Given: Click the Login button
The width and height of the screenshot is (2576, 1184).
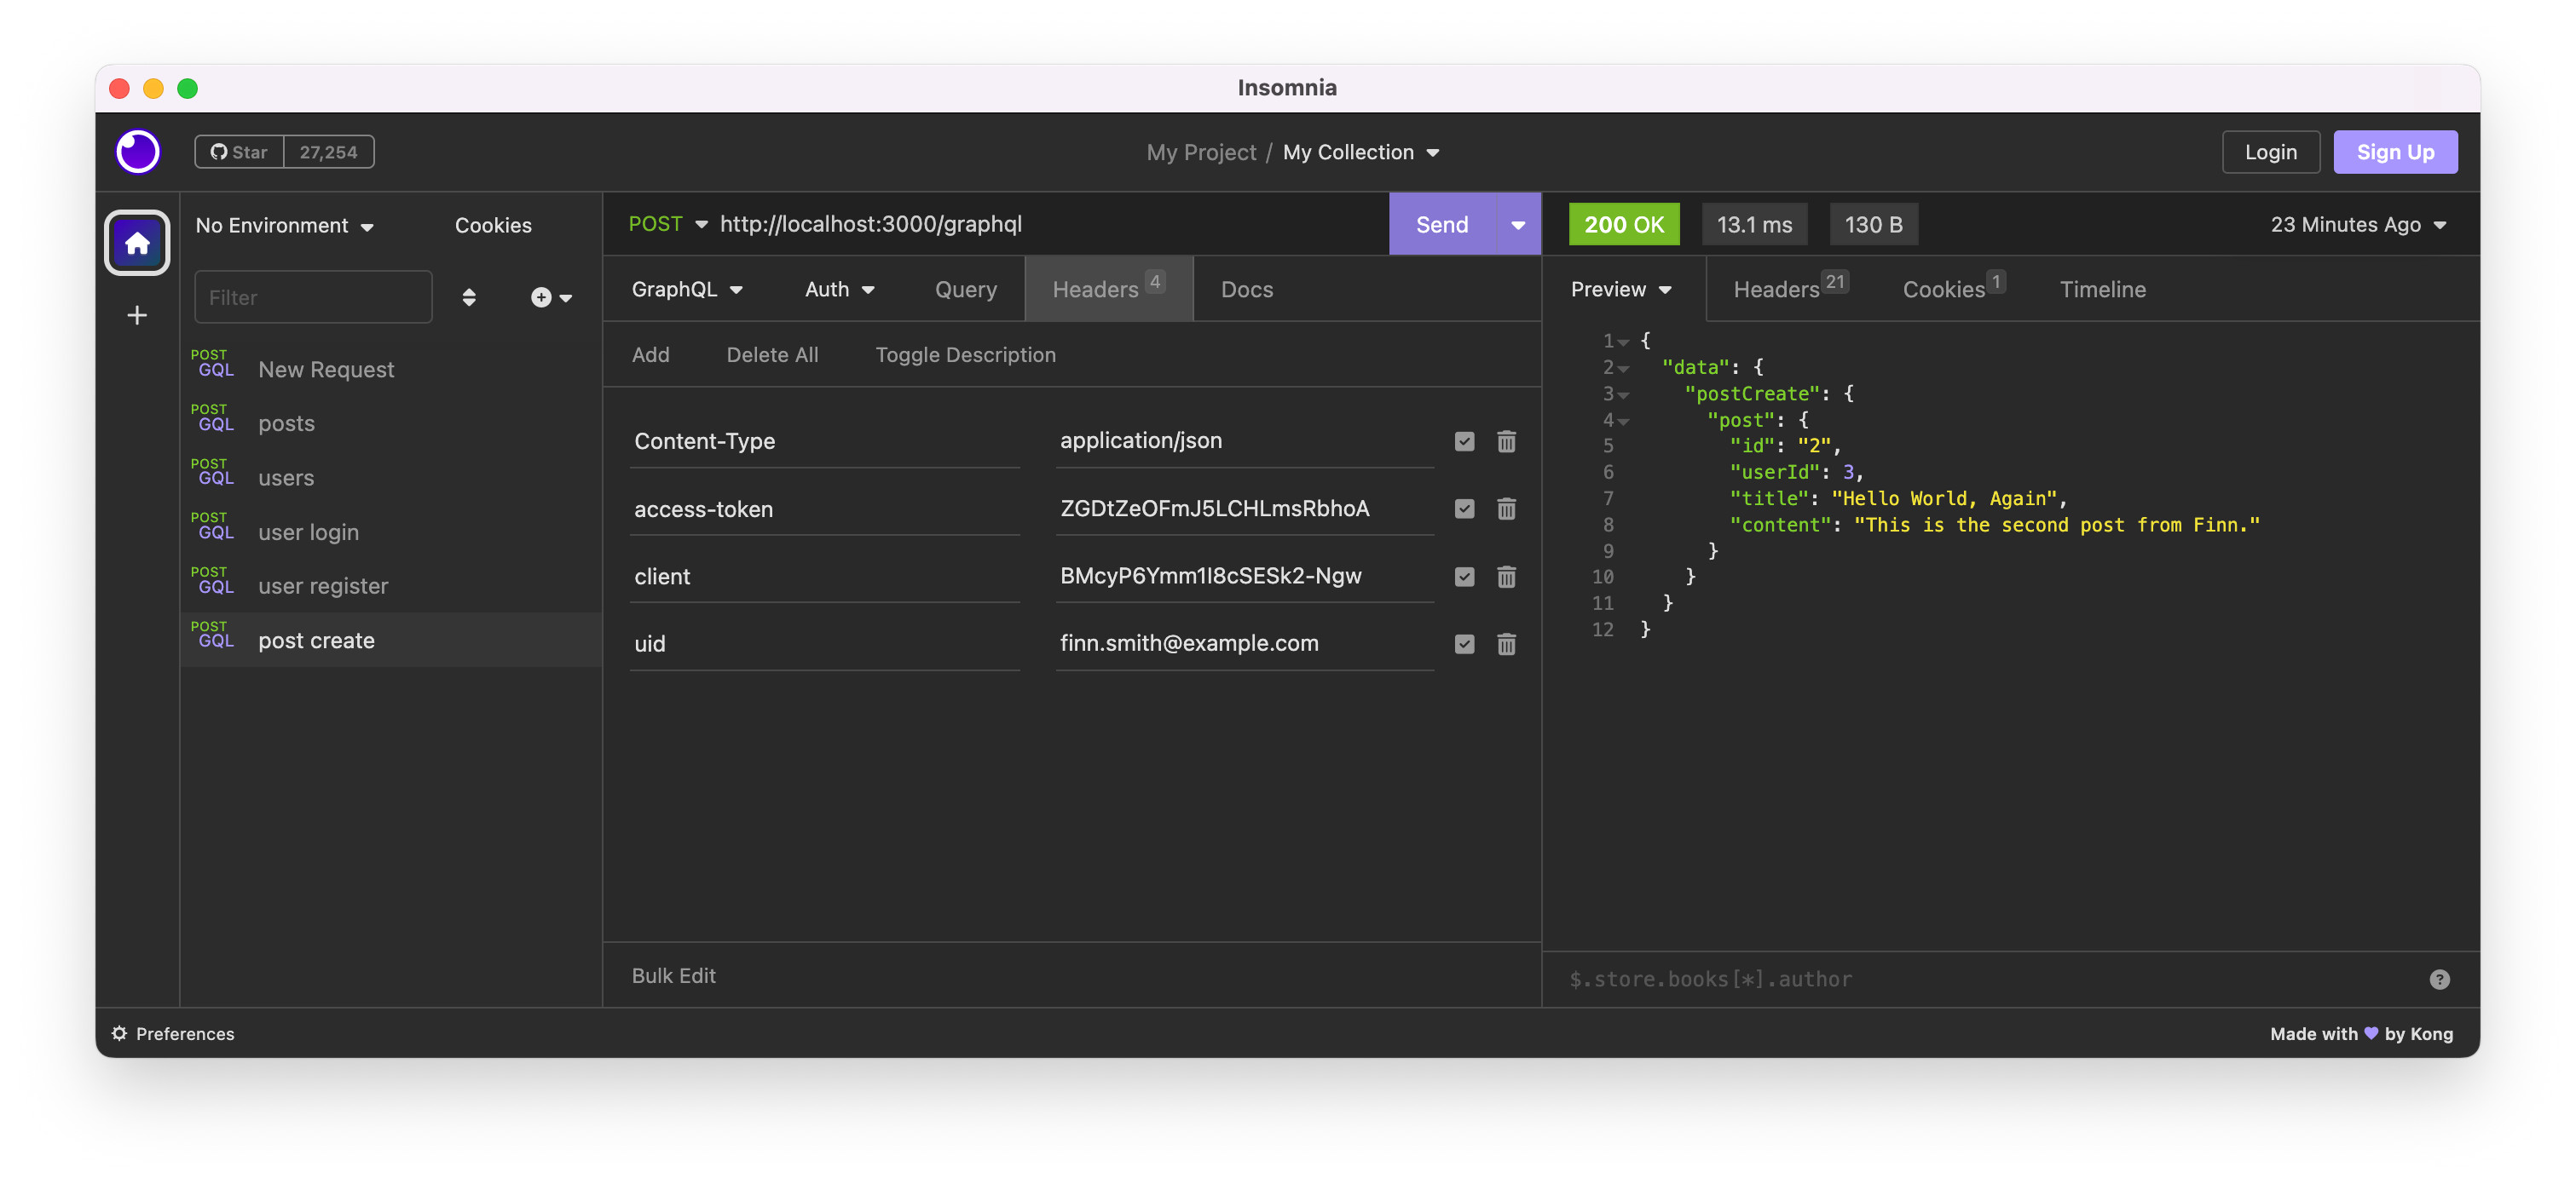Looking at the screenshot, I should (x=2270, y=152).
